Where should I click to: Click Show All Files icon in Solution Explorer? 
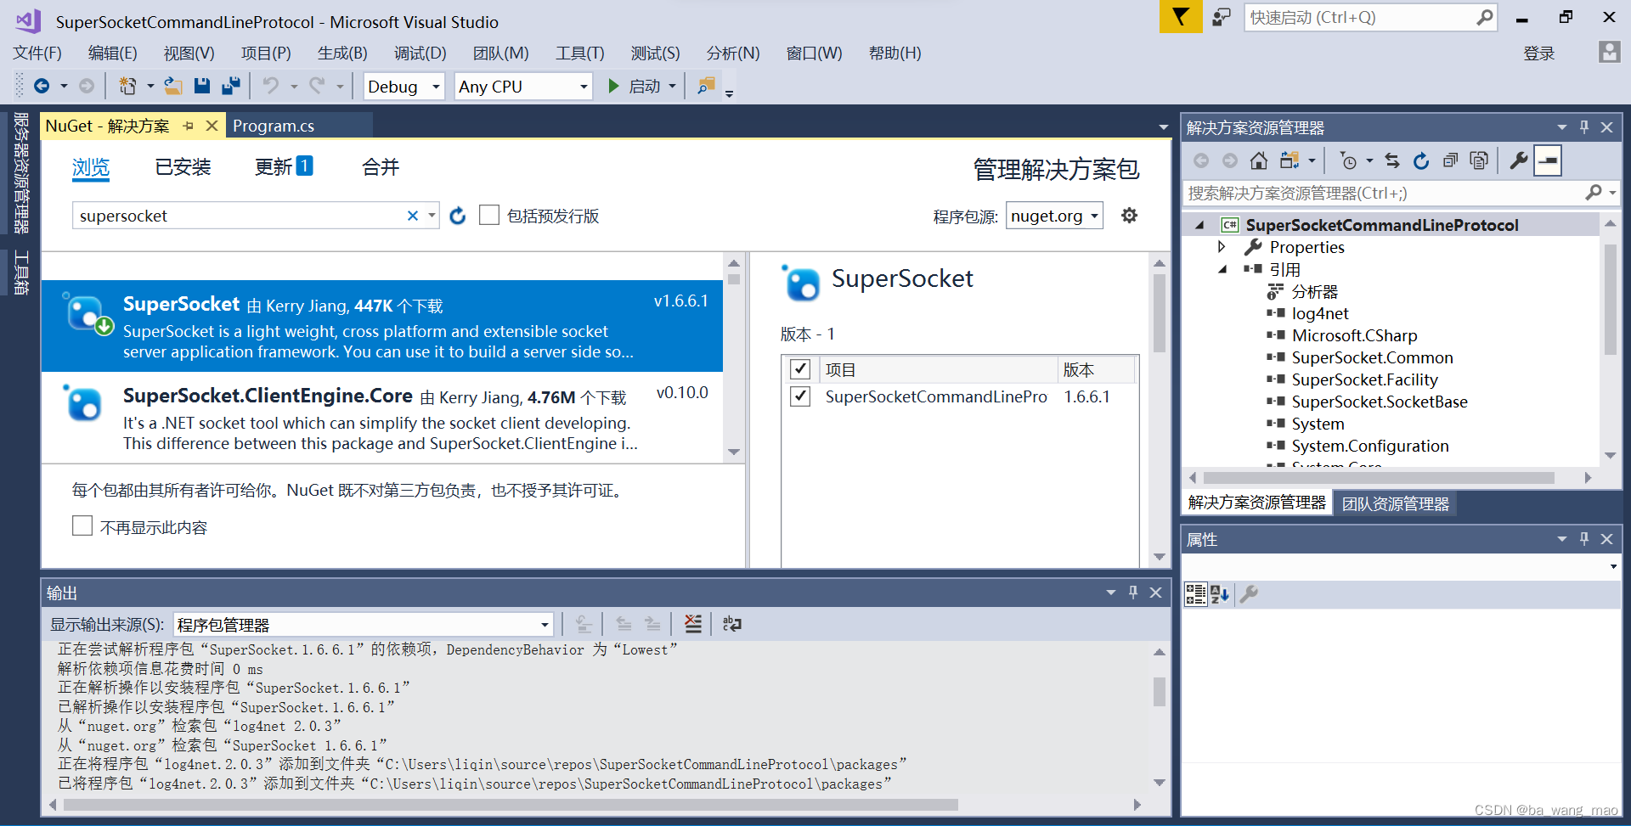[1479, 160]
